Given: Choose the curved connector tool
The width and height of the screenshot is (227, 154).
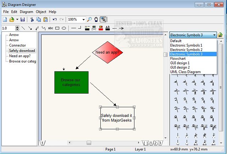Looking at the screenshot, I should [x=44, y=28].
